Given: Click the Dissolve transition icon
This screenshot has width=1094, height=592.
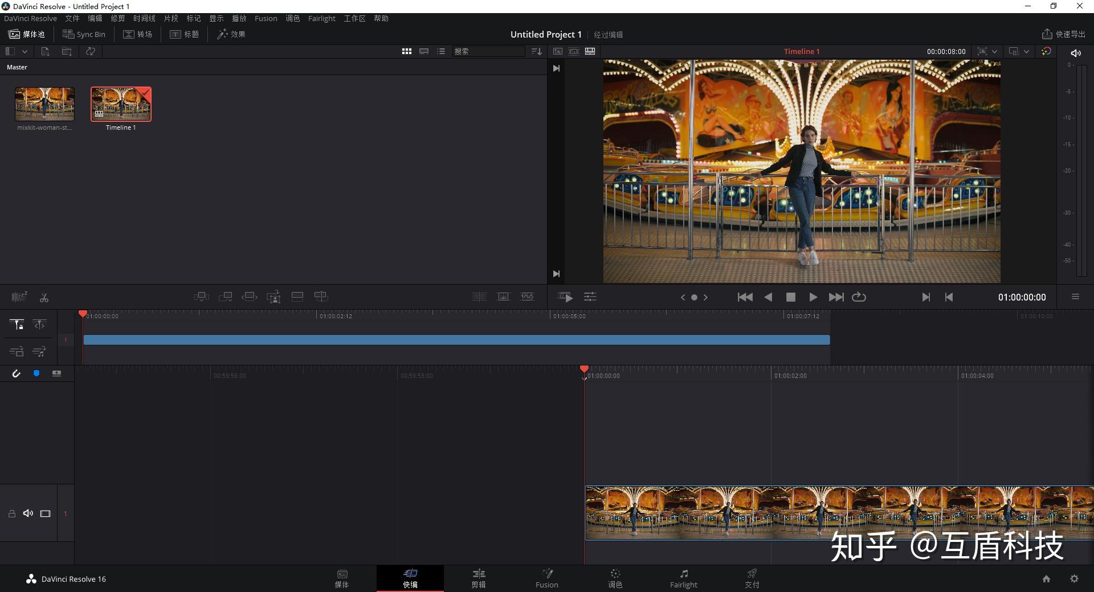Looking at the screenshot, I should [504, 297].
